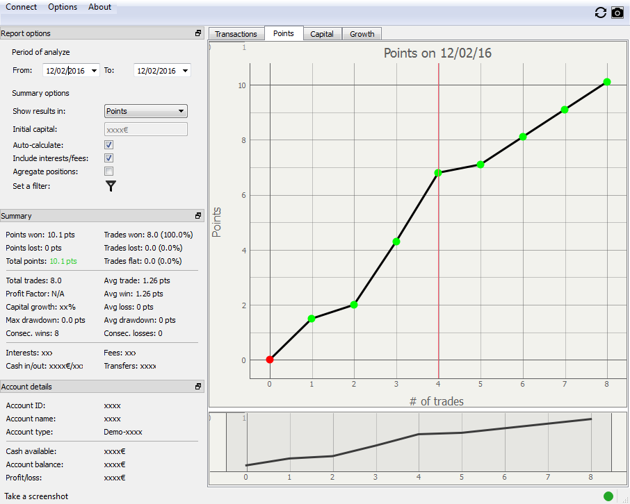The width and height of the screenshot is (630, 504).
Task: Open the filter funnel icon
Action: pos(111,186)
